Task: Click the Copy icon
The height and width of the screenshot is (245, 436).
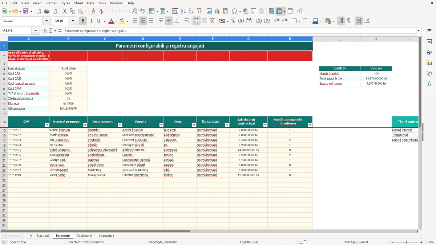Action: [x=72, y=11]
